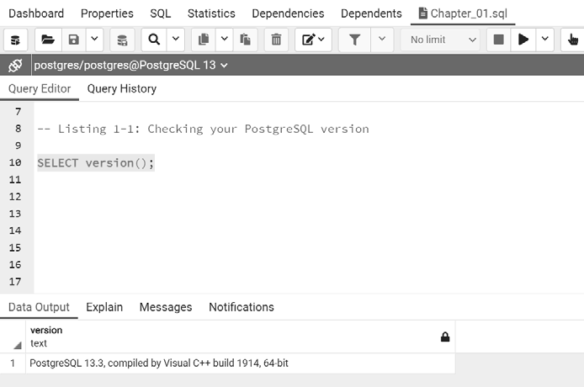Open the Messages tab
584x387 pixels.
[x=166, y=307]
